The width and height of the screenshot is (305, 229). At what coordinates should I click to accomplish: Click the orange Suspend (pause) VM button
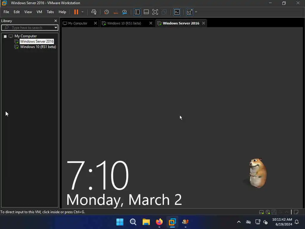point(76,12)
